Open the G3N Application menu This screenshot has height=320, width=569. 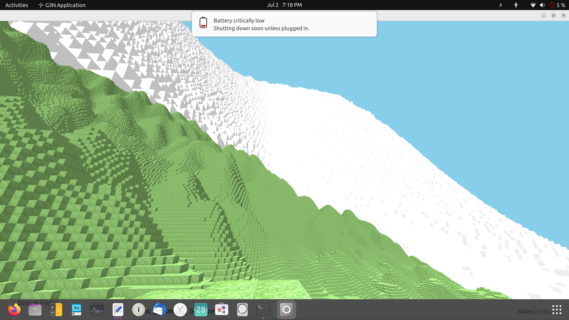(x=62, y=5)
